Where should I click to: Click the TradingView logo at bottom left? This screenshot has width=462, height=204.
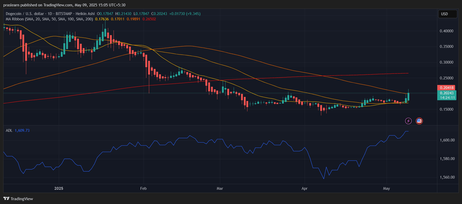[x=18, y=199]
